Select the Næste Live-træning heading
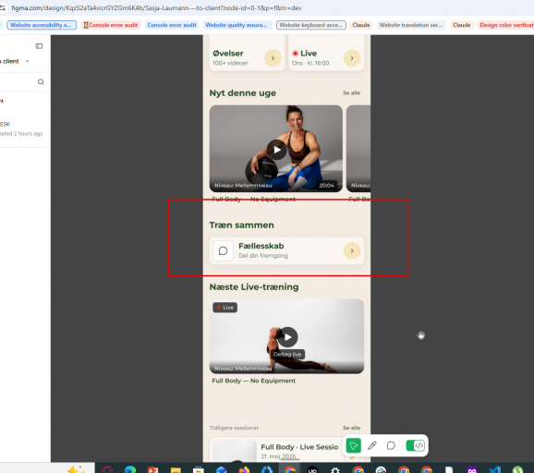Screen dimensions: 534x473 254,287
